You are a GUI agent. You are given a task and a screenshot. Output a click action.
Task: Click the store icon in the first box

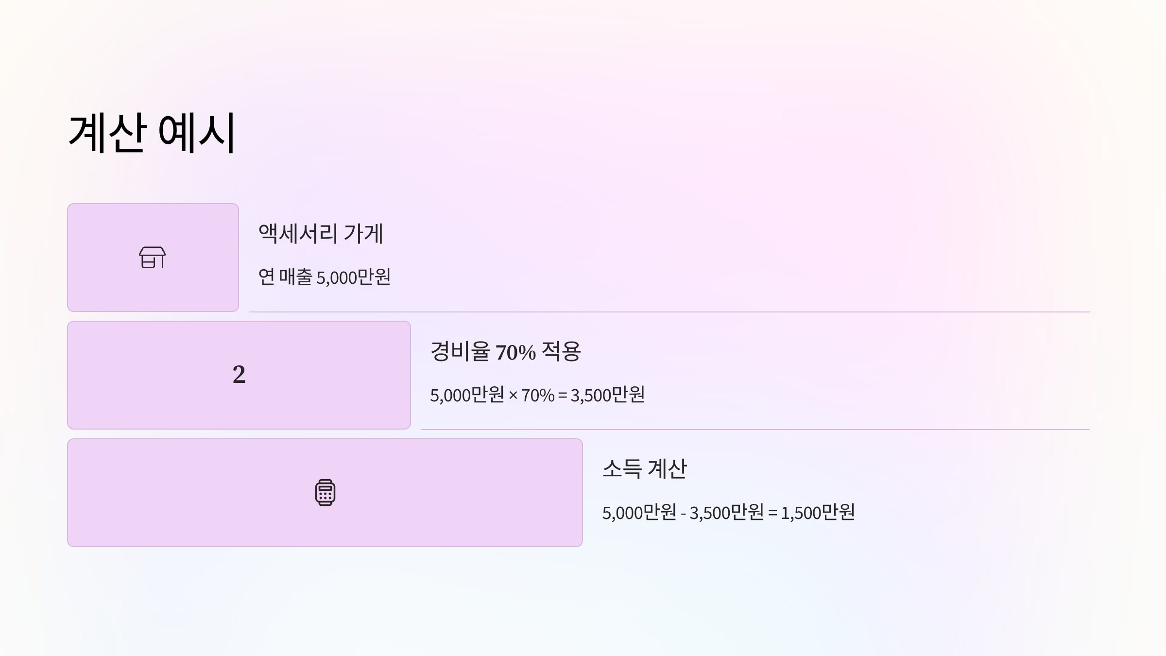[x=153, y=258]
